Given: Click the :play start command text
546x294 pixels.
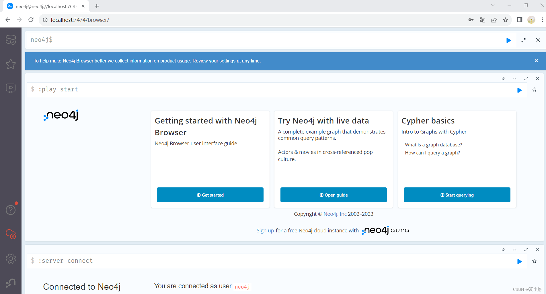Looking at the screenshot, I should [x=58, y=89].
